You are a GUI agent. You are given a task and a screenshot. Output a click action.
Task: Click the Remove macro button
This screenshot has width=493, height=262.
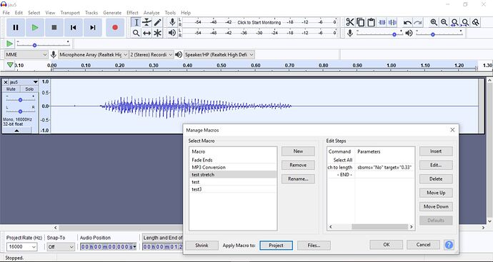(x=298, y=165)
